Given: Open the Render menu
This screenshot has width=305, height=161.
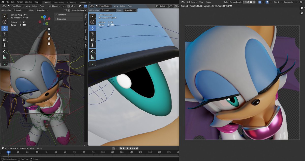Looking at the screenshot, I should [x=20, y=2].
